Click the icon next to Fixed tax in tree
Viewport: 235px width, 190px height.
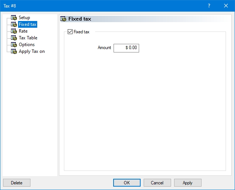(x=14, y=24)
